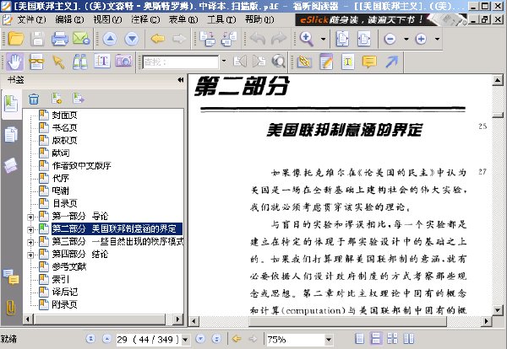Jump to last page in status bar
The height and width of the screenshot is (349, 507).
216,339
